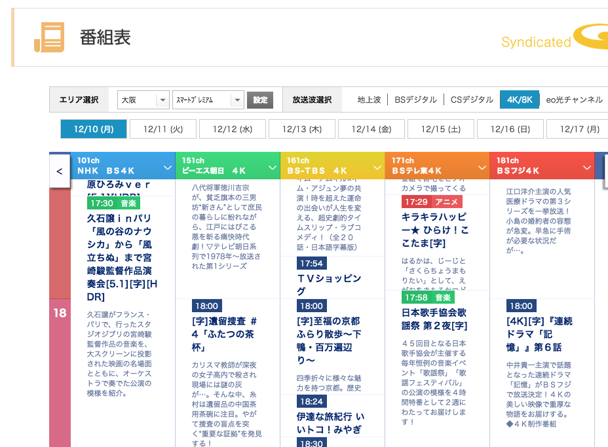608x447 pixels.
Task: Open 連続ドラマ「記憶」第6話 program
Action: (539, 334)
